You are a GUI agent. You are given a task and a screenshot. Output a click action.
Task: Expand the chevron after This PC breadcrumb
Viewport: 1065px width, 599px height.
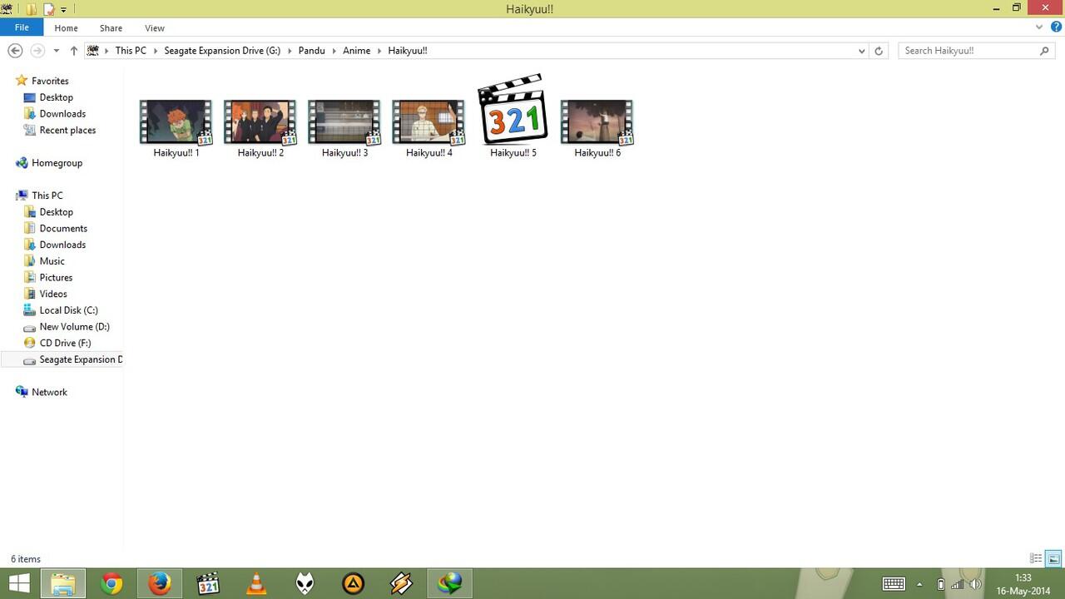(x=156, y=51)
